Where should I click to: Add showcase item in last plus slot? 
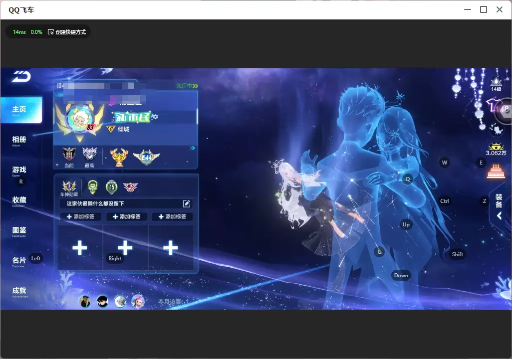[171, 248]
